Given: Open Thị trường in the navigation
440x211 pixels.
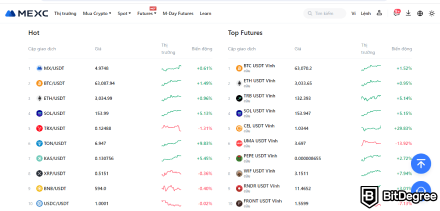Looking at the screenshot, I should tap(65, 13).
